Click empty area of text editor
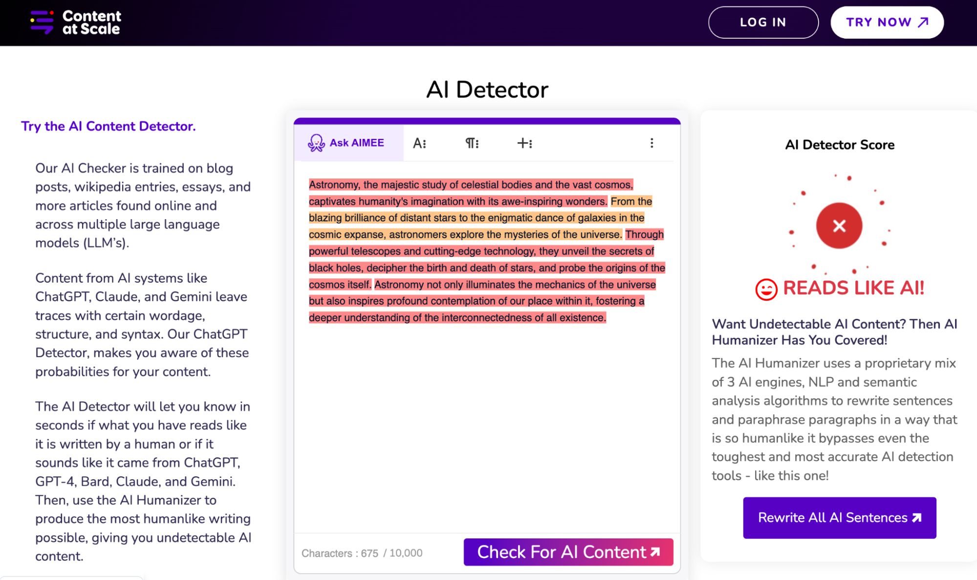 tap(486, 425)
